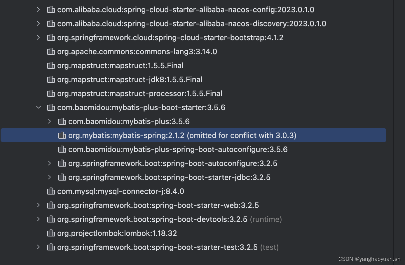Select com.alibaba.cloud nacos-config:2023.0.1.0 row

pos(193,10)
